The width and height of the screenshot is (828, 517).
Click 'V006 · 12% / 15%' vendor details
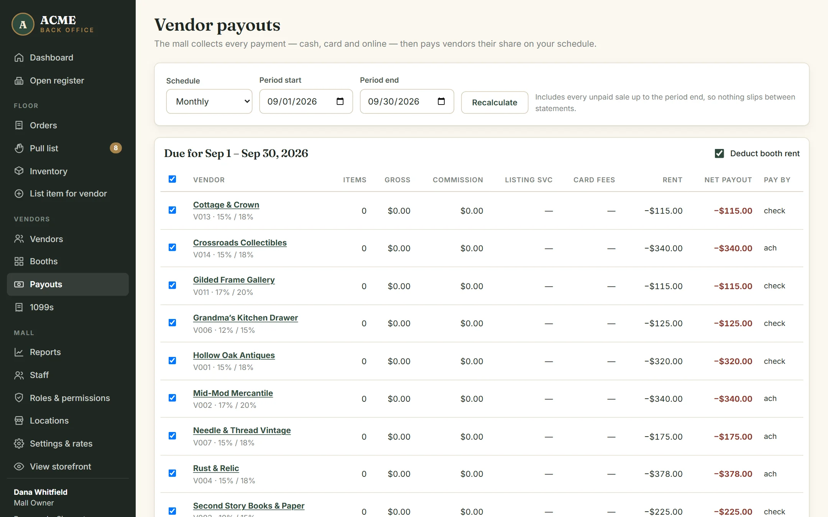coord(224,330)
